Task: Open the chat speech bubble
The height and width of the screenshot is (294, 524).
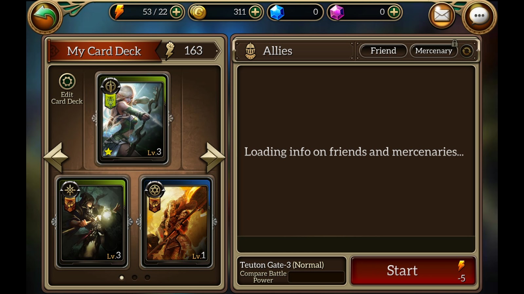Action: tap(479, 16)
